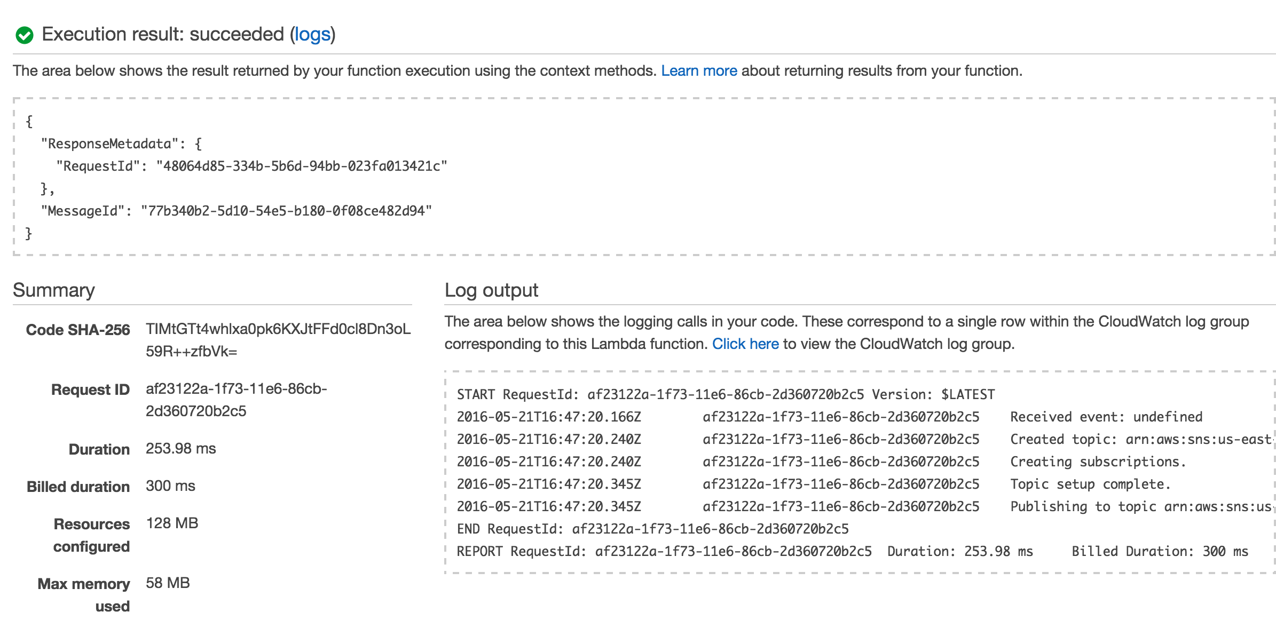Click the Received event: undefined log message
The width and height of the screenshot is (1276, 620).
pos(1106,417)
